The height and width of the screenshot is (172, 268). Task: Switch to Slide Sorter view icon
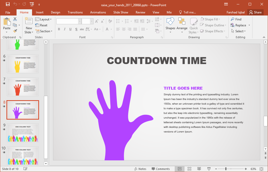pyautogui.click(x=189, y=169)
